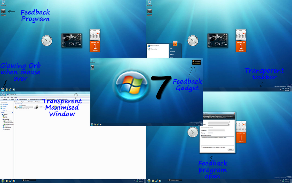Screen dimensions: 292x183
Task: Click clock gadget on Feedback Program desktop
Action: pyautogui.click(x=47, y=41)
